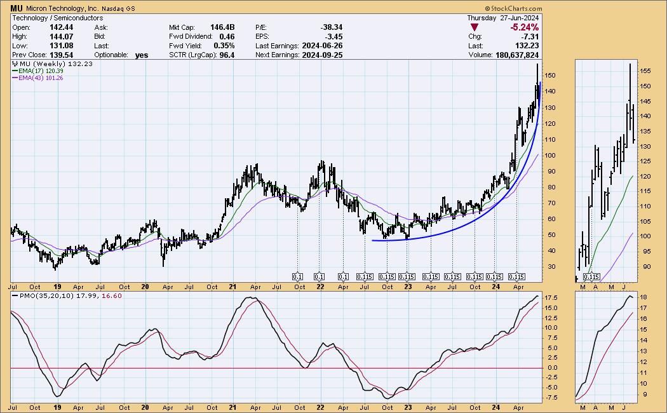Click the Technology / Semiconductors sector label

tap(57, 18)
